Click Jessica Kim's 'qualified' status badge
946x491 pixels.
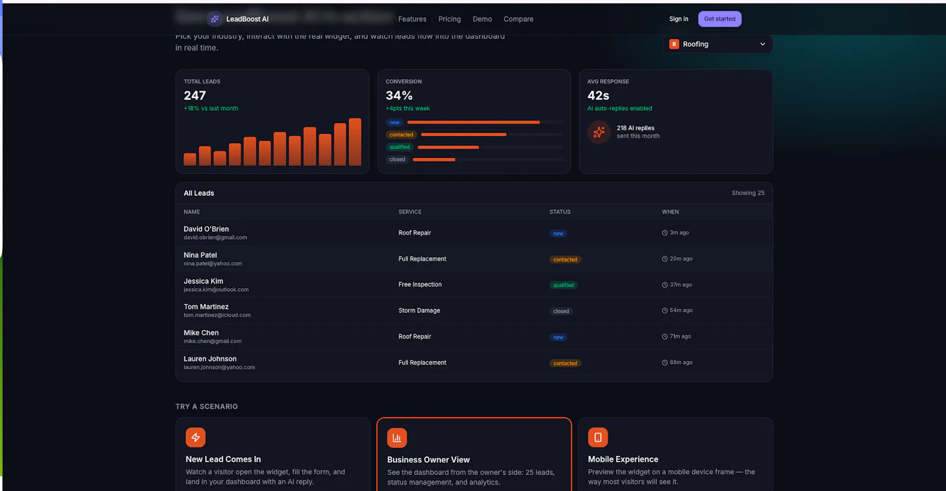coord(563,285)
